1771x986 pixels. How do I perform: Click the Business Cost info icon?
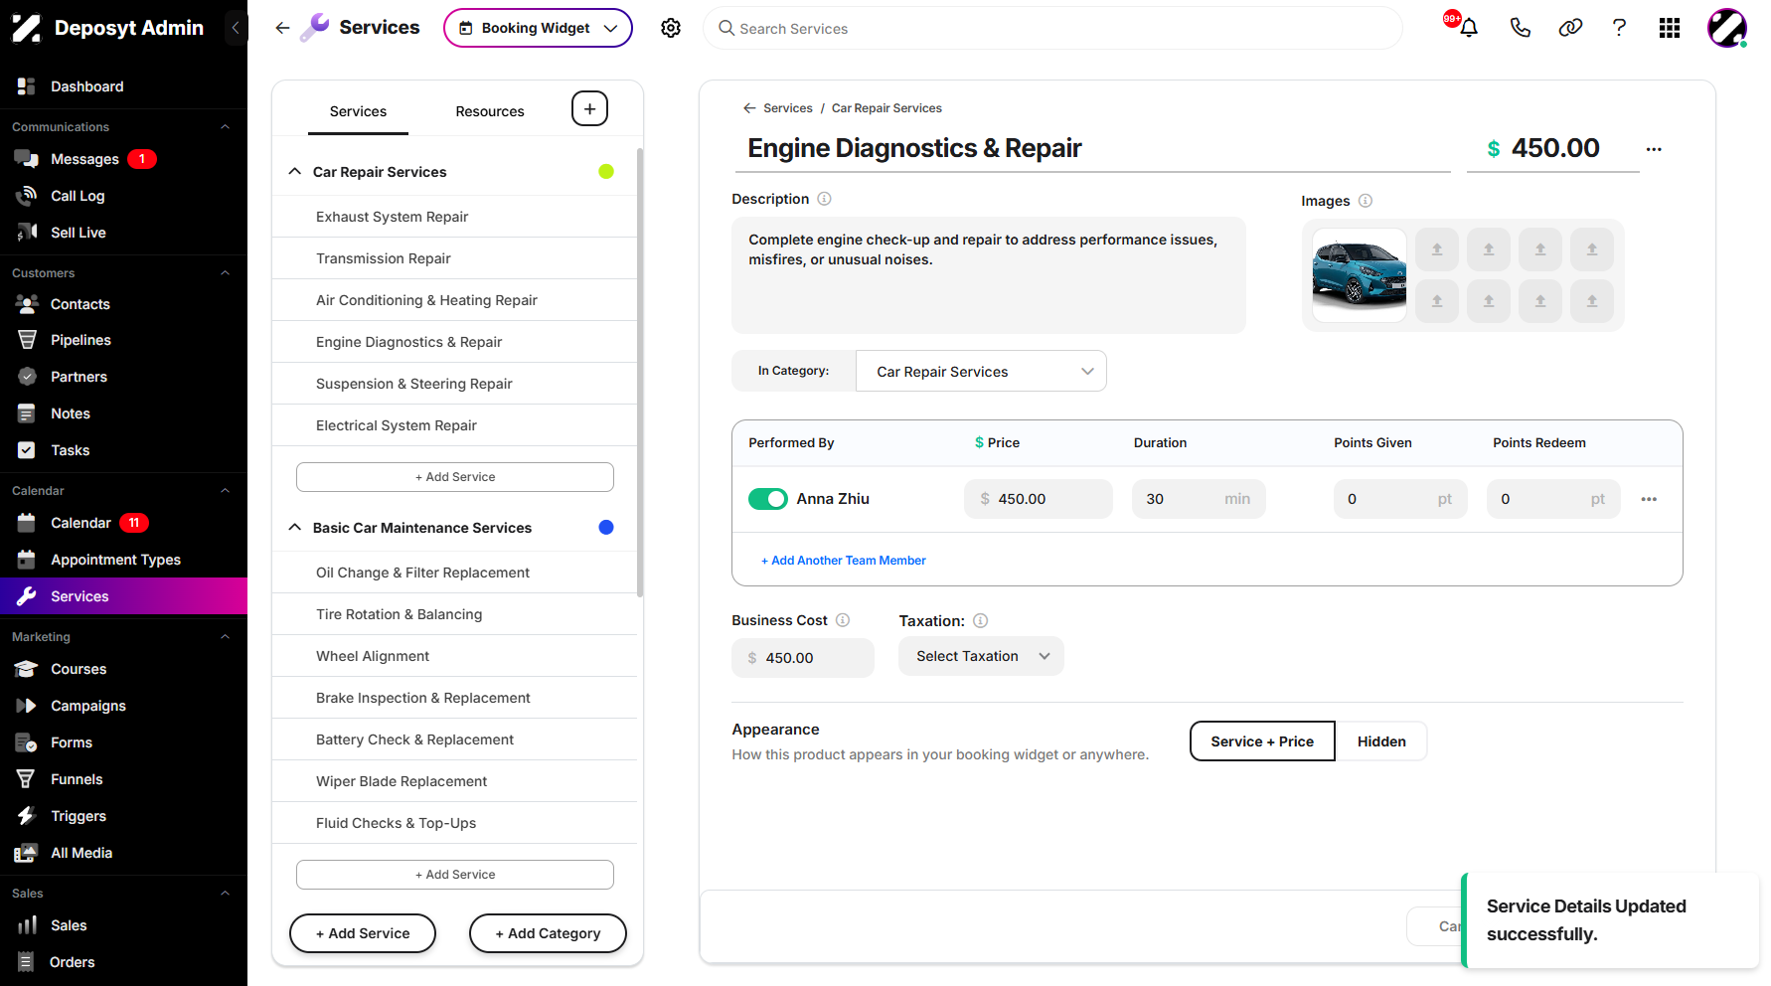point(843,620)
